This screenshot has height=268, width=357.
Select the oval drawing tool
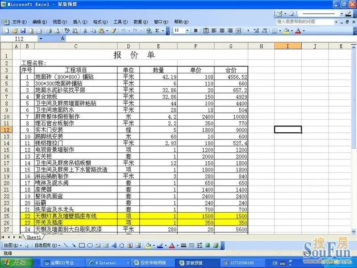(x=90, y=245)
